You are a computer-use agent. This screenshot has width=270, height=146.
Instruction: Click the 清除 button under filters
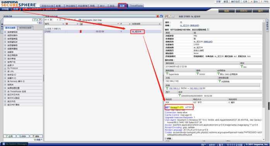[x=36, y=136]
